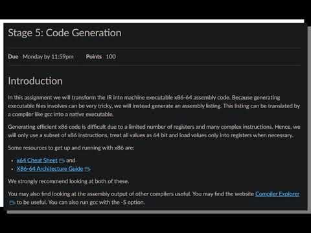The image size is (311, 233).
Task: Click the points value '100'
Action: [x=111, y=56]
